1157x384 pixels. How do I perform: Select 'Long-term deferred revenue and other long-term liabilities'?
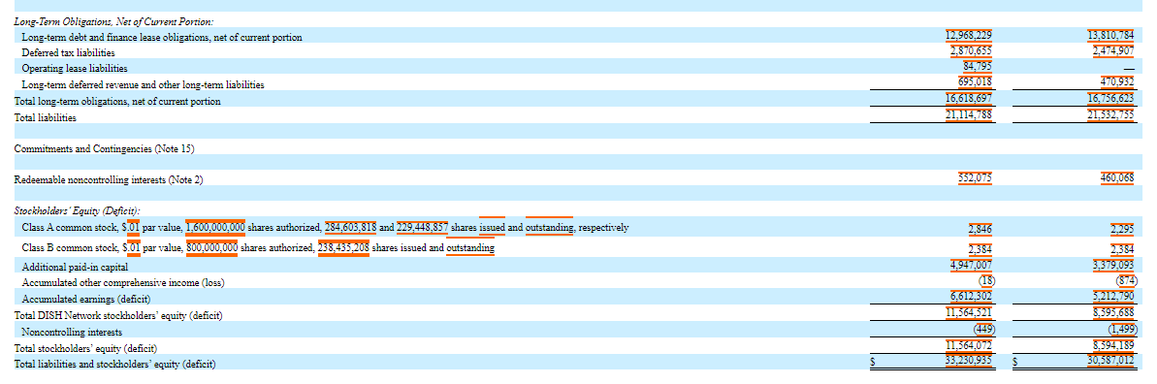tap(144, 85)
